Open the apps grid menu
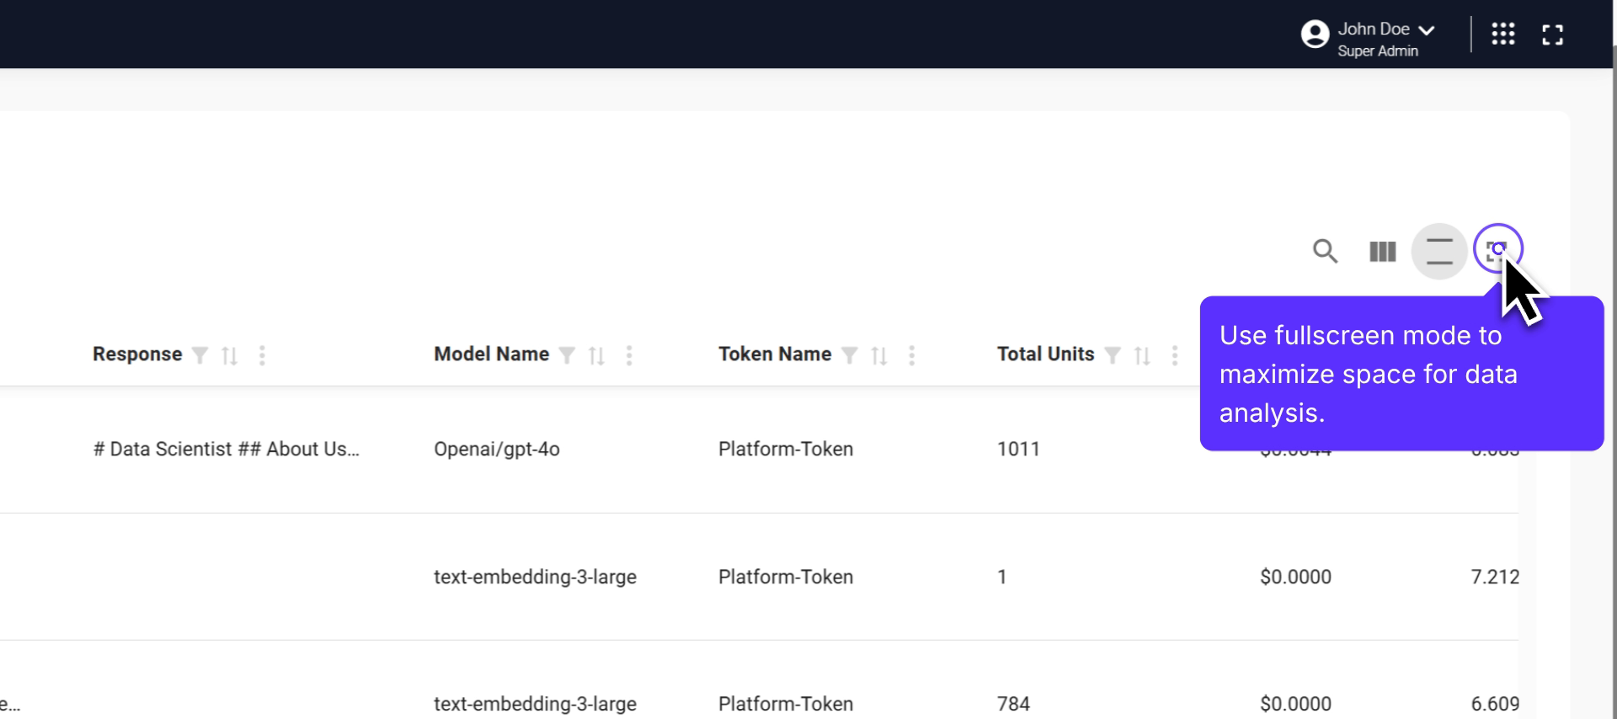Screen dimensions: 1617x719 point(1502,35)
